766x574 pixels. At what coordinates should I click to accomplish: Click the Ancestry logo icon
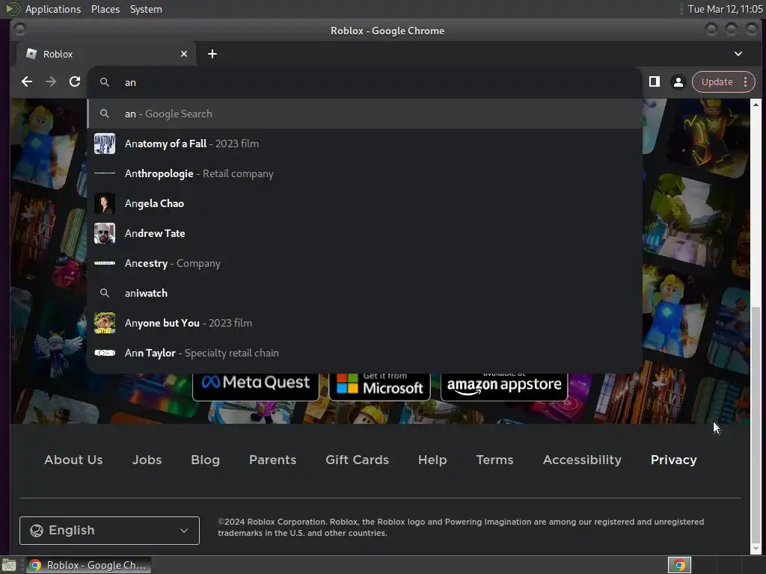(x=105, y=263)
